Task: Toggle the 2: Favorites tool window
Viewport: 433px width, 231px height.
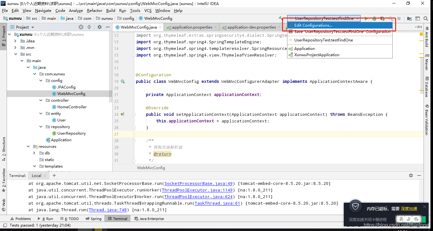Action: [x=3, y=180]
